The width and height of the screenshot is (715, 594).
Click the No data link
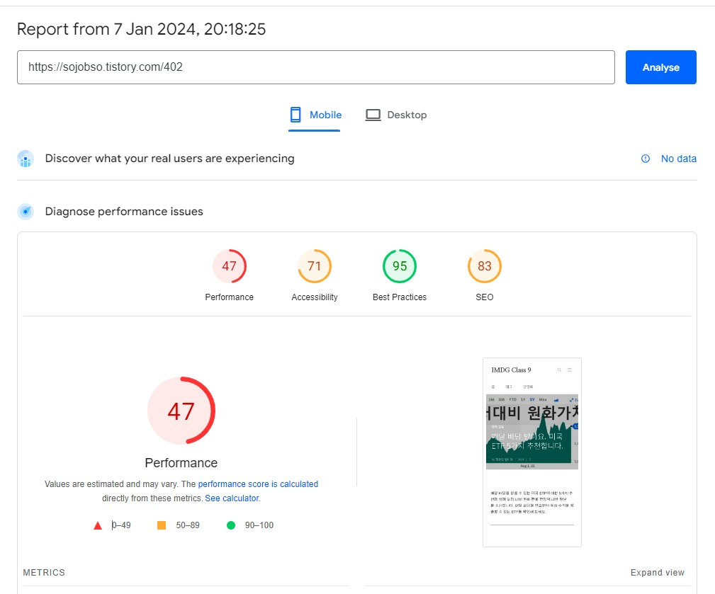pyautogui.click(x=679, y=159)
